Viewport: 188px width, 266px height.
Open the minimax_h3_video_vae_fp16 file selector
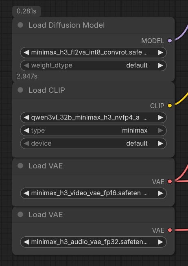pyautogui.click(x=93, y=193)
